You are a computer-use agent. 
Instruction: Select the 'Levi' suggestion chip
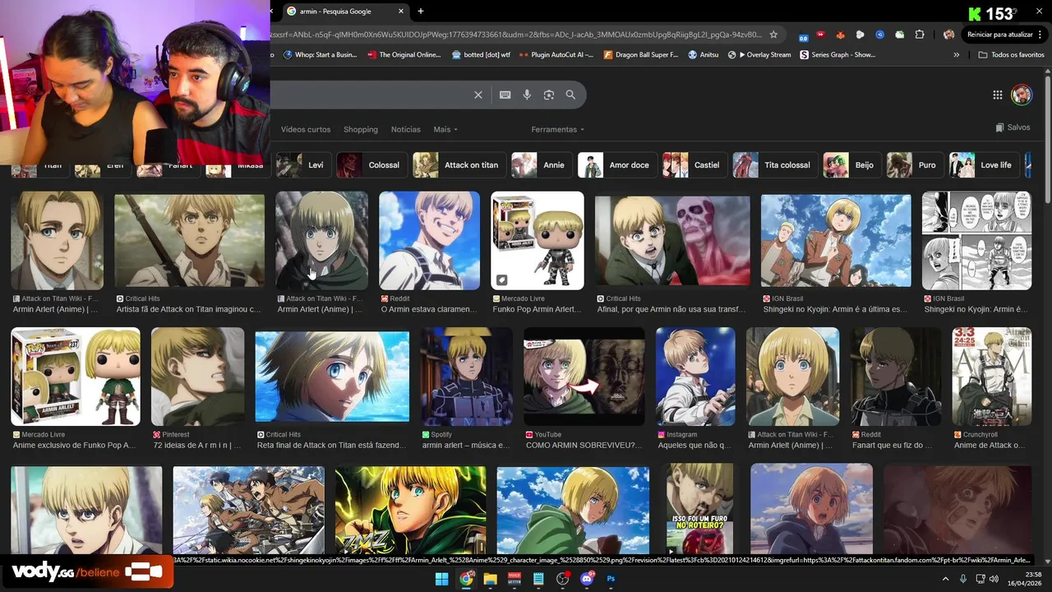(x=303, y=165)
